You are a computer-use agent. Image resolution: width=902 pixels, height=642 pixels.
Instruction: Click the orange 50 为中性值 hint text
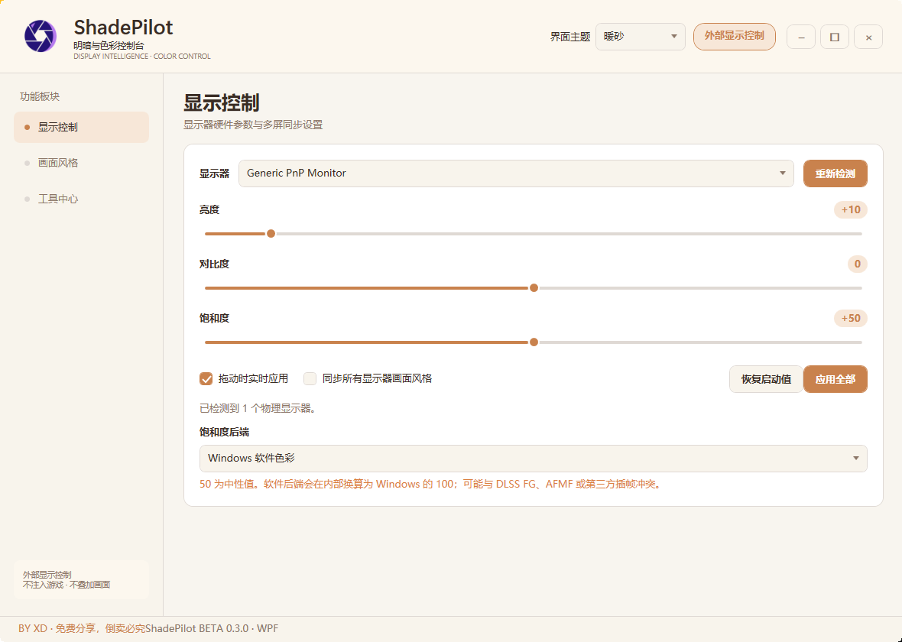point(431,485)
